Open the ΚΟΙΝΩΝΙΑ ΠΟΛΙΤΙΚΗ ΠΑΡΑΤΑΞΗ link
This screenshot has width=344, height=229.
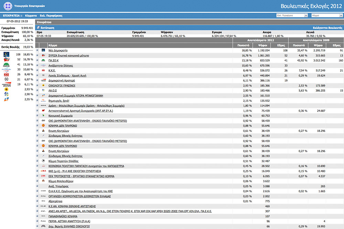pos(86,166)
